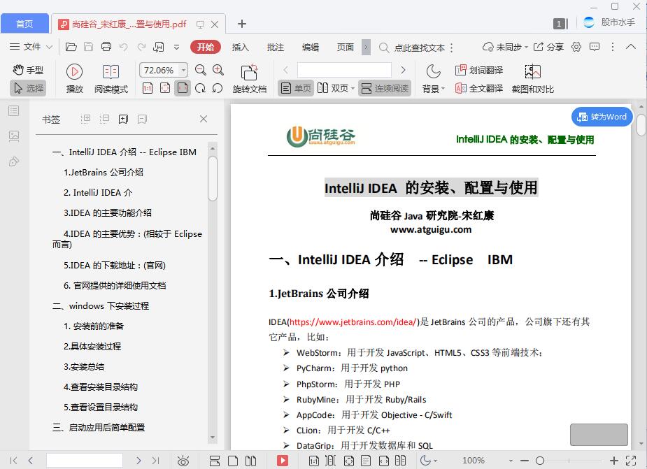Expand the dropdown arrow beside 文件
This screenshot has height=469, width=647.
49,47
